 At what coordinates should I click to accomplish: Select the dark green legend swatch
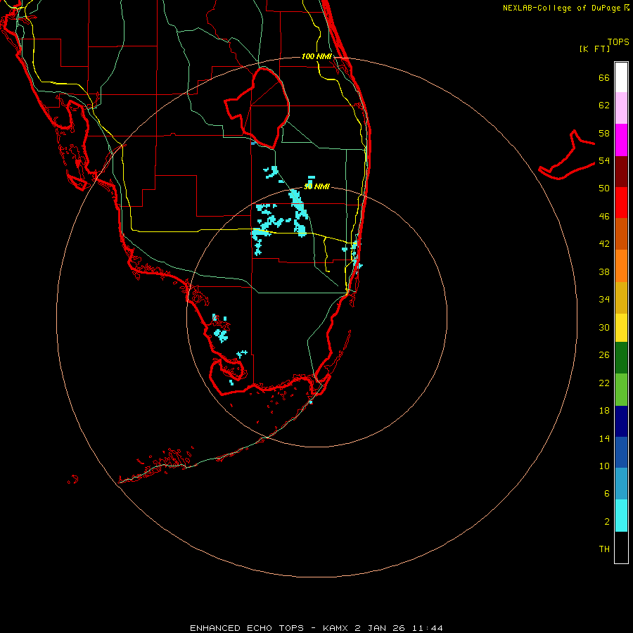pos(621,358)
